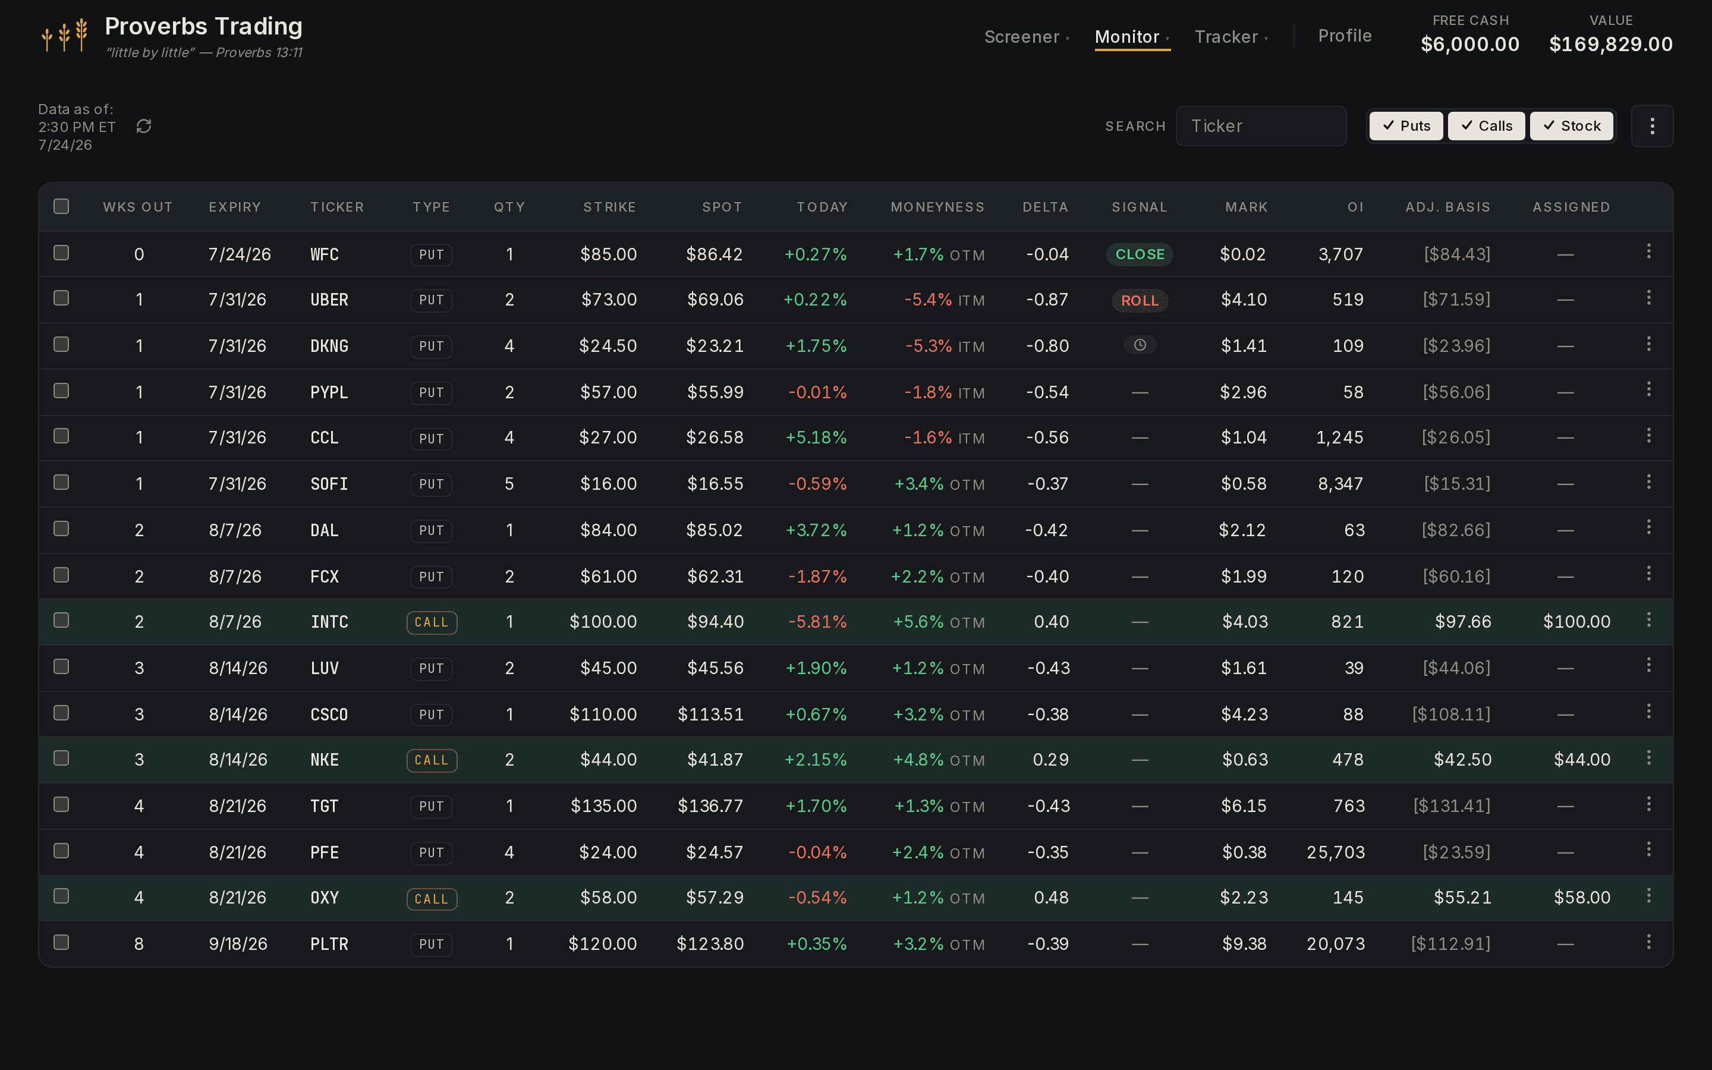This screenshot has width=1712, height=1070.
Task: Open row actions menu for INTC
Action: click(x=1648, y=619)
